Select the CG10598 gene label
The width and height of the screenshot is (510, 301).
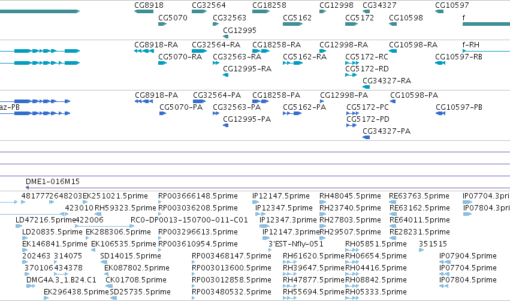(406, 17)
